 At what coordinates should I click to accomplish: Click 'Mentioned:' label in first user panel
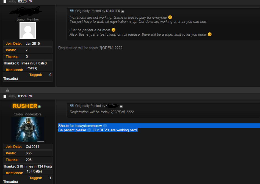point(14,70)
